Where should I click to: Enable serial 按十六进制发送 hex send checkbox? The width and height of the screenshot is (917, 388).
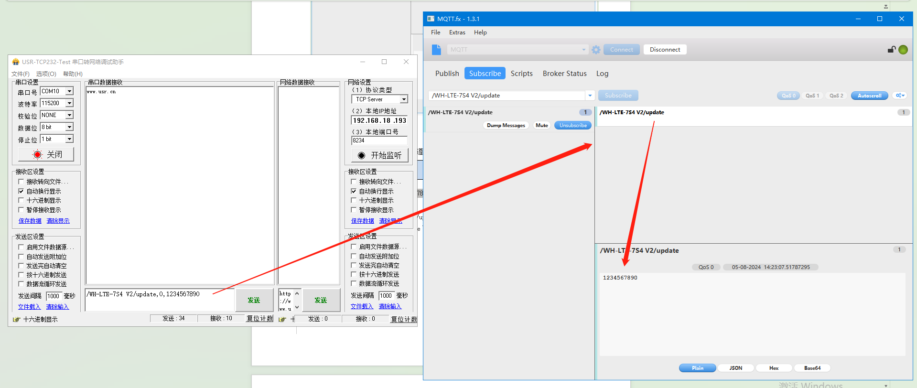[21, 275]
